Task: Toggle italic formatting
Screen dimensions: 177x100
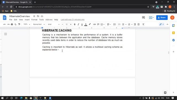Action: click(78, 24)
